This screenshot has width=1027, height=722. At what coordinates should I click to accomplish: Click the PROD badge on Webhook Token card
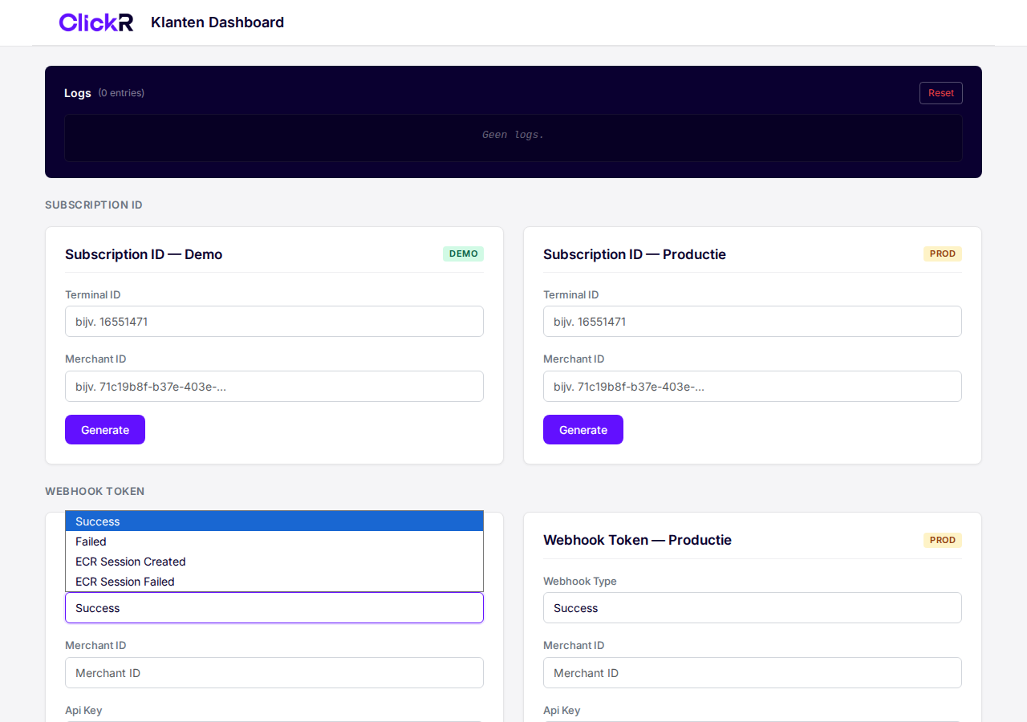point(942,540)
